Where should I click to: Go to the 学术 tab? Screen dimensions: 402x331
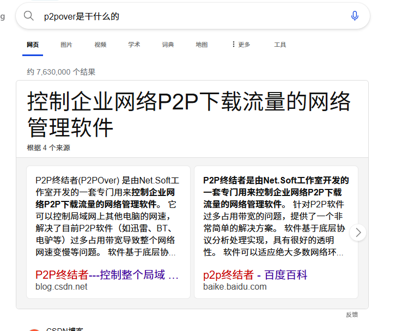(134, 45)
